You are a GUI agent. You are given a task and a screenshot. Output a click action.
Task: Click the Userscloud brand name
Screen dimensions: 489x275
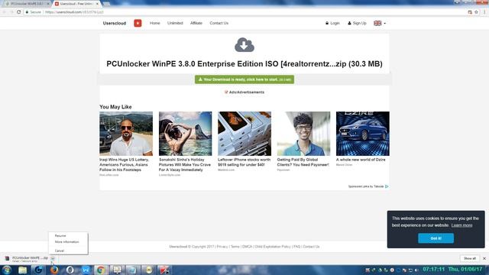[x=115, y=23]
